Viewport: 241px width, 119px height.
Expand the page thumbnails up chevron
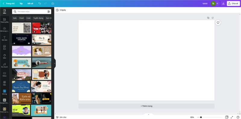click(x=149, y=114)
